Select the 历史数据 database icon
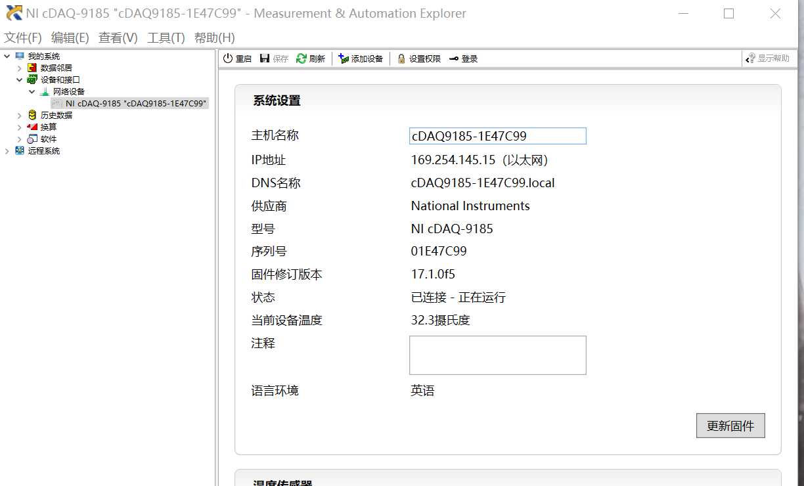 tap(32, 115)
